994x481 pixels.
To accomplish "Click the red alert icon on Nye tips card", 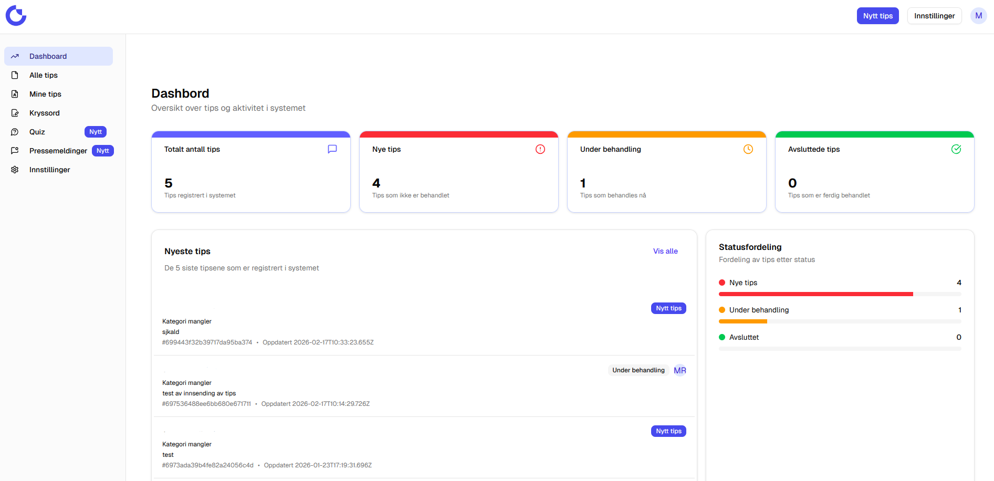I will point(540,149).
